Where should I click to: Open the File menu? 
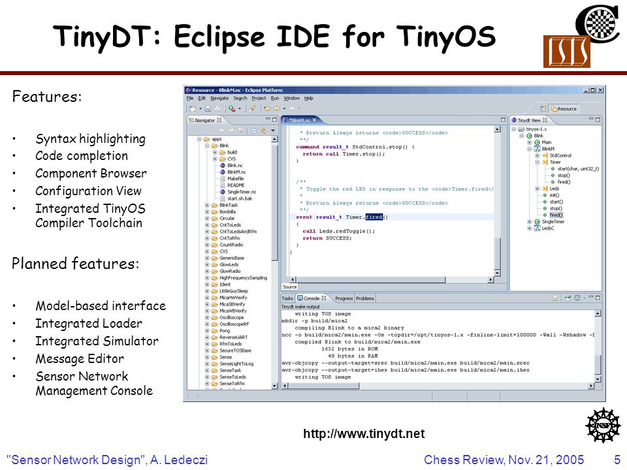coord(190,99)
